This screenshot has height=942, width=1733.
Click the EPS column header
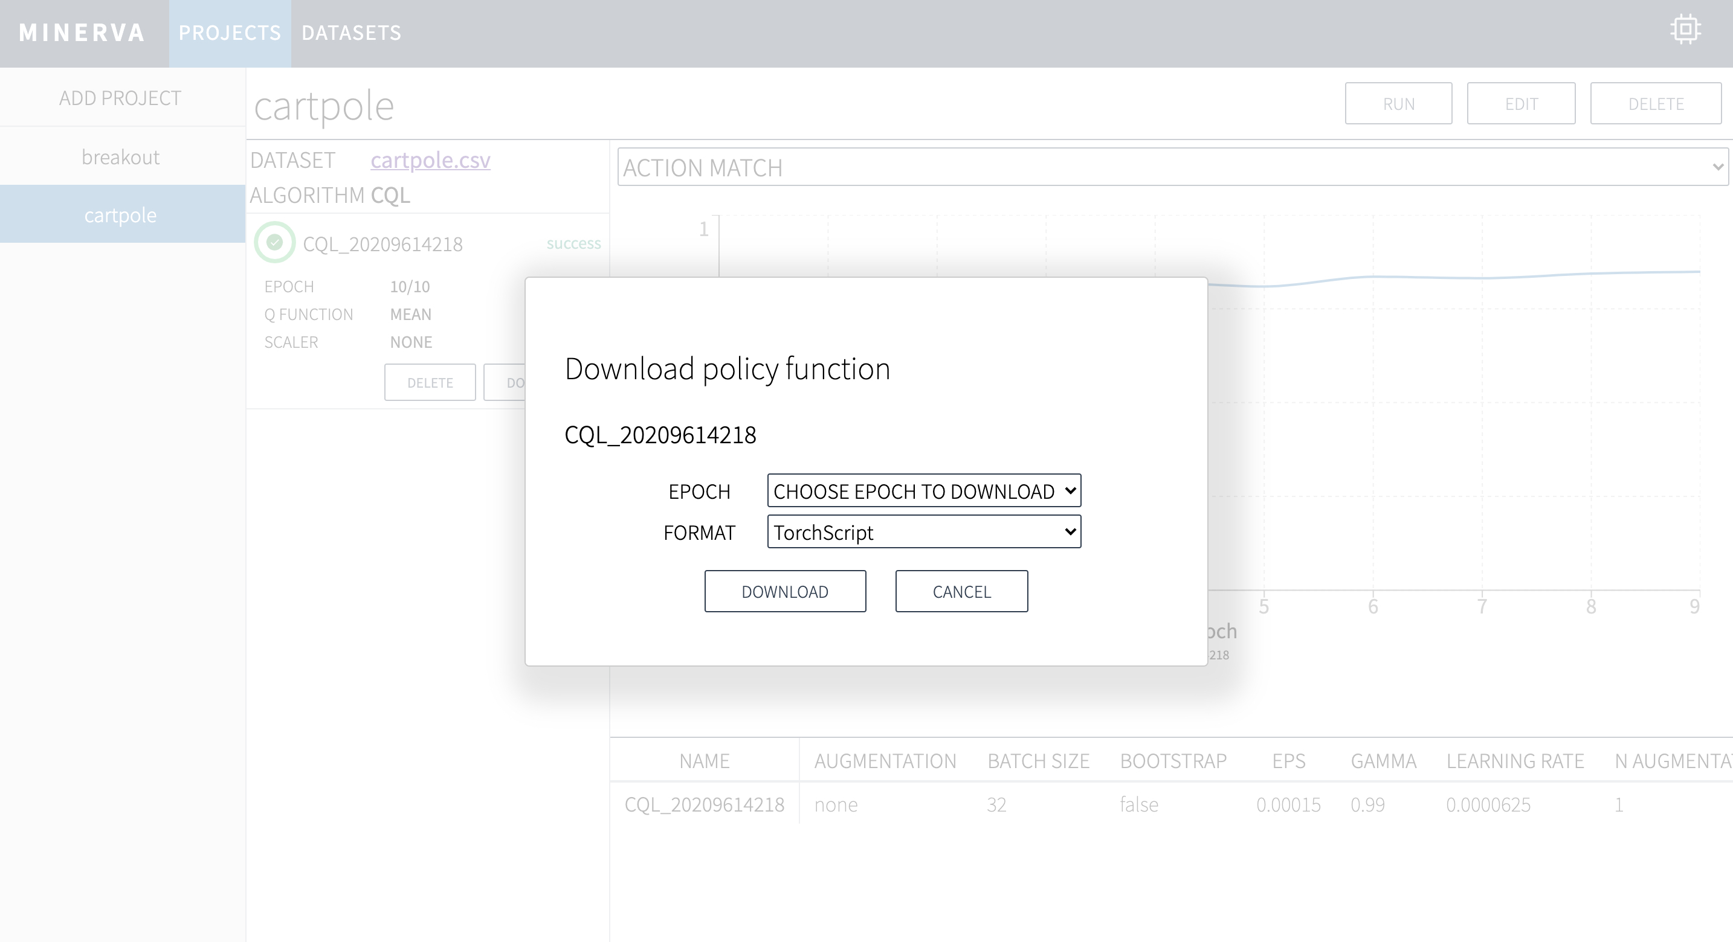(x=1288, y=760)
